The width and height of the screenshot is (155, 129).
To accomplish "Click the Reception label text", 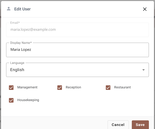I will click(73, 87).
